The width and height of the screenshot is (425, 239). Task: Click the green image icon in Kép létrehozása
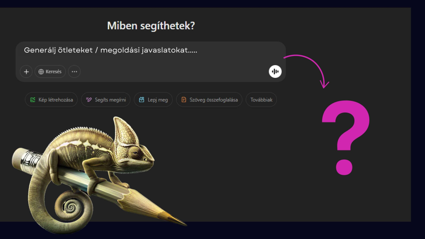[x=33, y=100]
